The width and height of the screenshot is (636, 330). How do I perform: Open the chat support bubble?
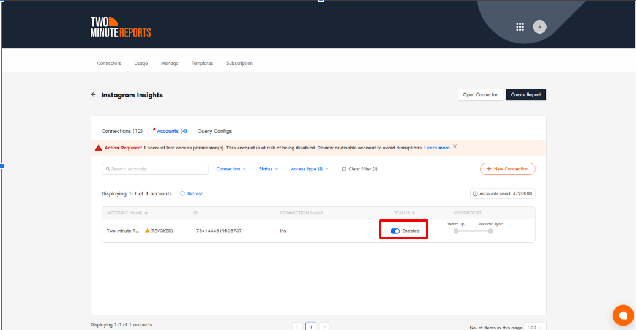point(623,315)
